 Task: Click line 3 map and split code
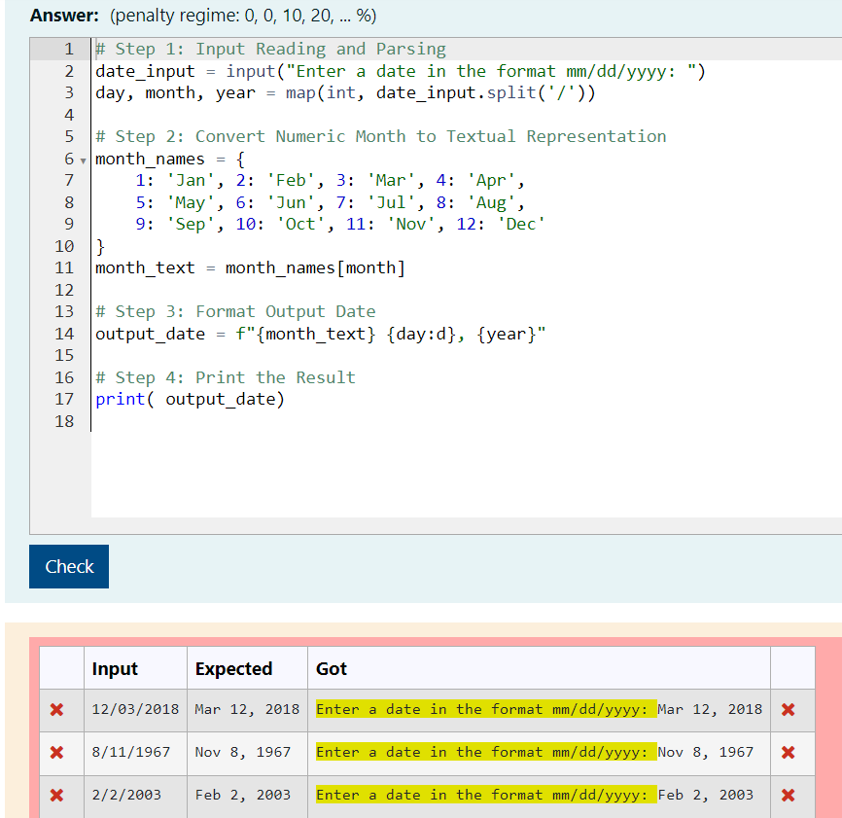[345, 93]
